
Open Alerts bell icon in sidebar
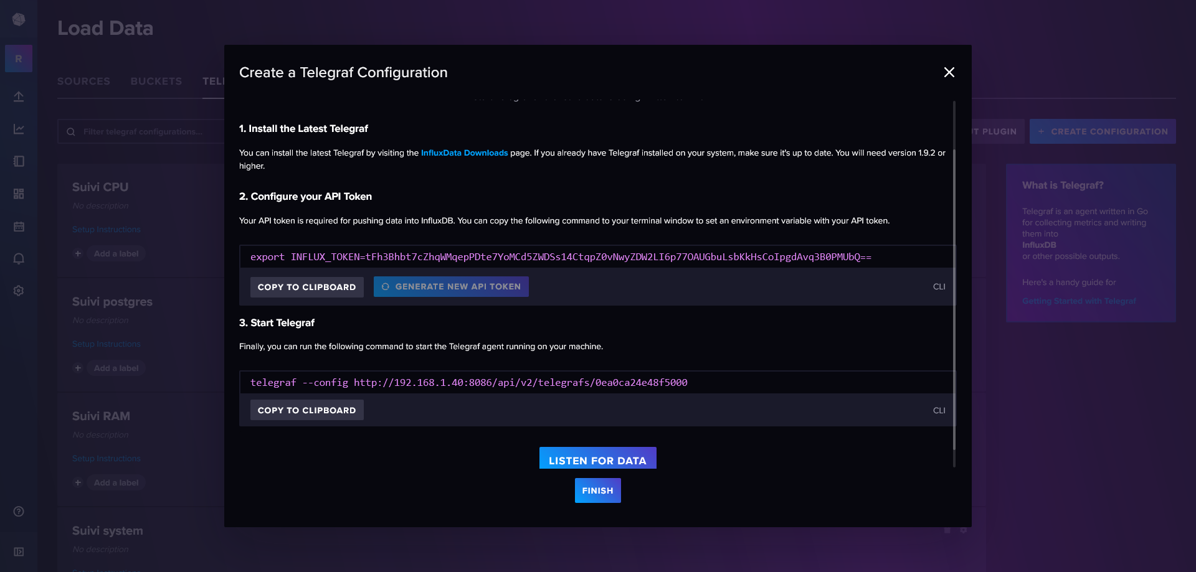tap(19, 259)
